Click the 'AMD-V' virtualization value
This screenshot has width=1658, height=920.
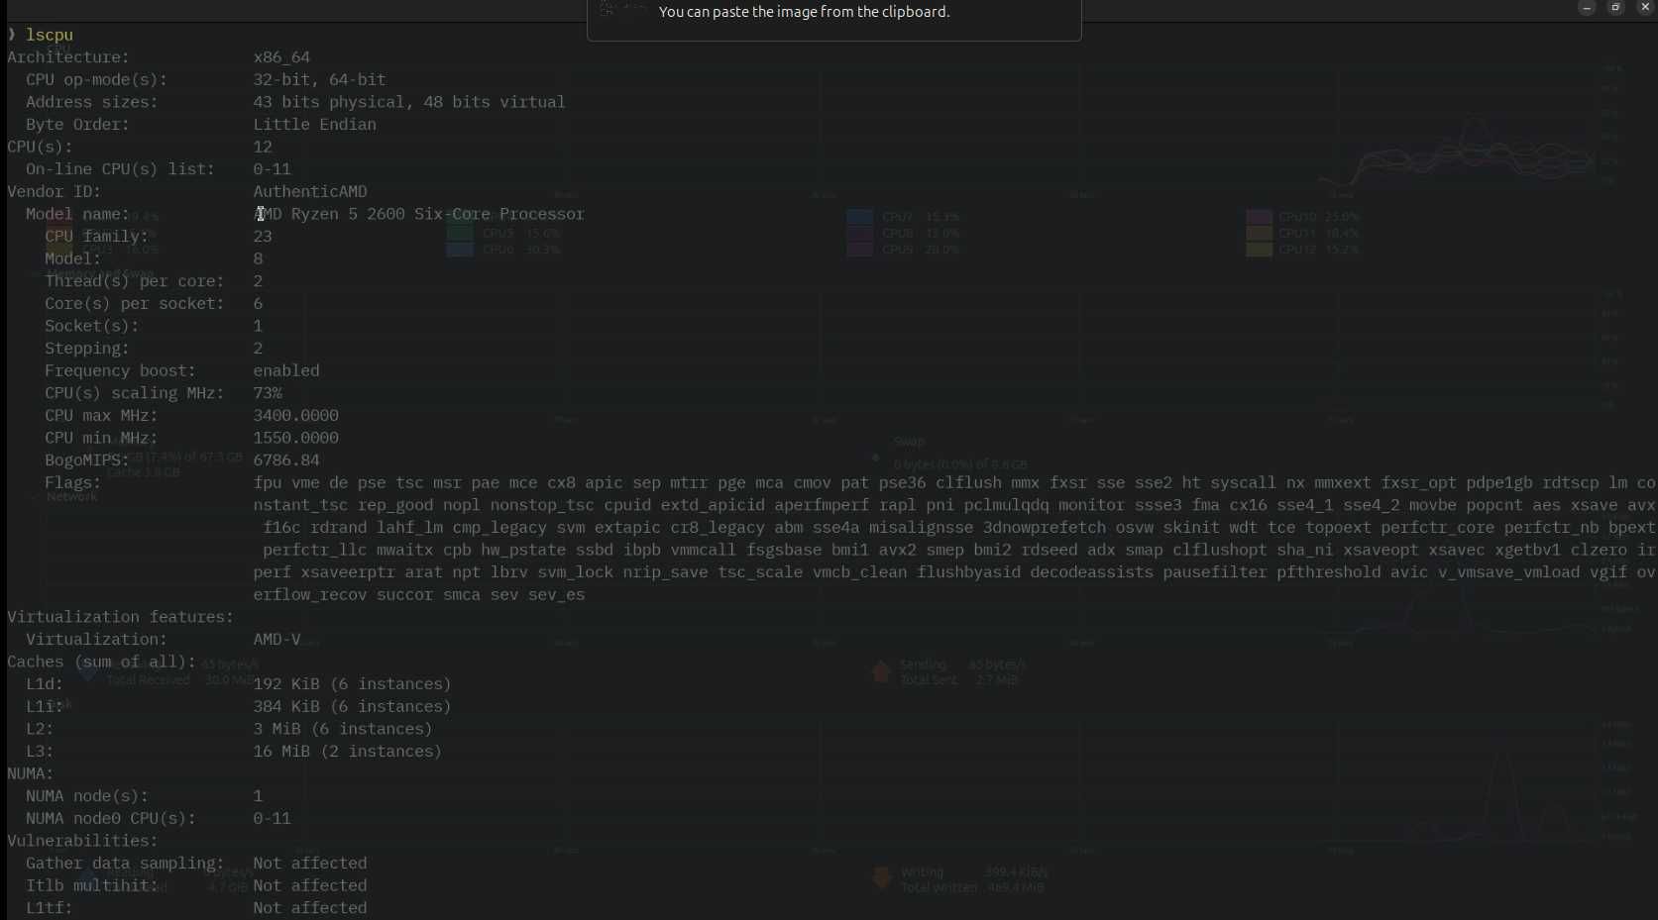(x=276, y=640)
